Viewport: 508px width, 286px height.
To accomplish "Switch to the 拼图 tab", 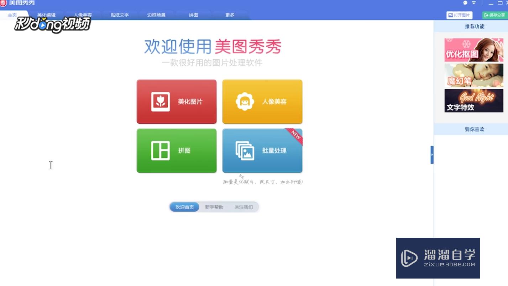I will click(193, 15).
